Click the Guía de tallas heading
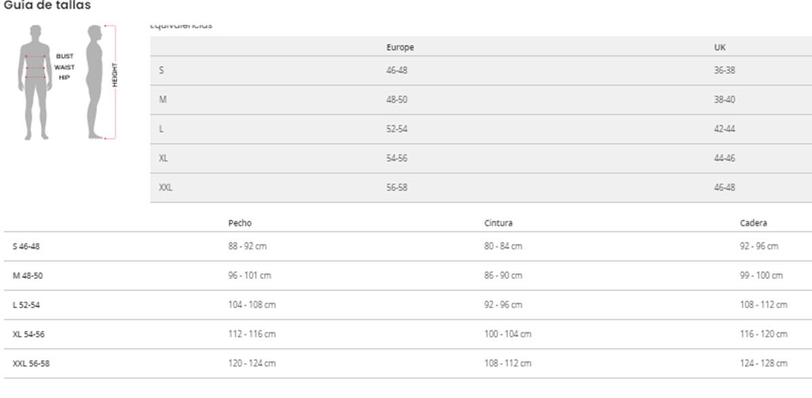 click(x=47, y=5)
